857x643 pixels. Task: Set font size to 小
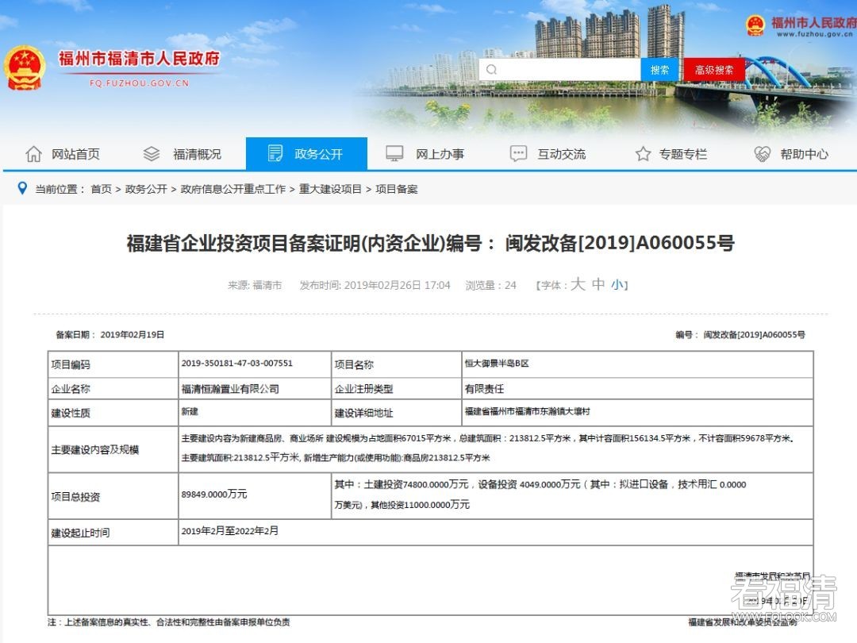(x=617, y=285)
